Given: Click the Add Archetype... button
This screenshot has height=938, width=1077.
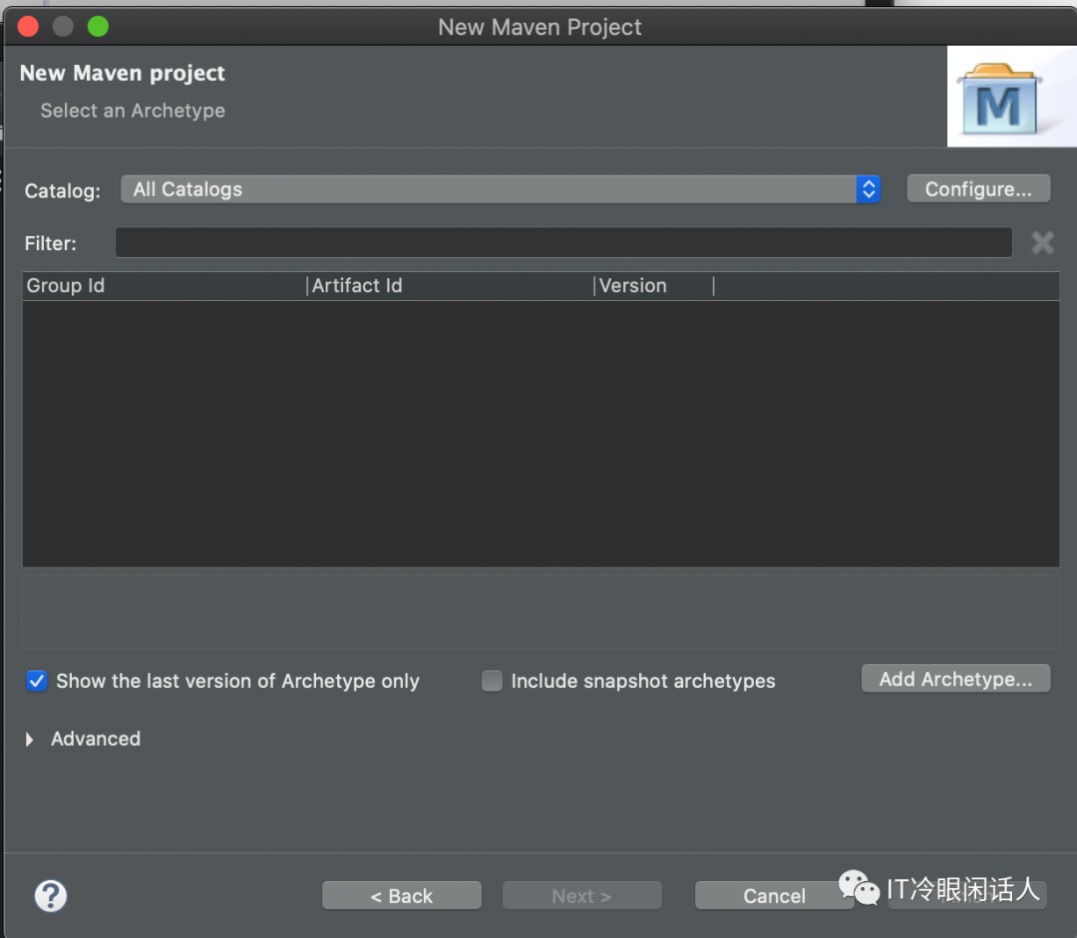Looking at the screenshot, I should (x=955, y=679).
